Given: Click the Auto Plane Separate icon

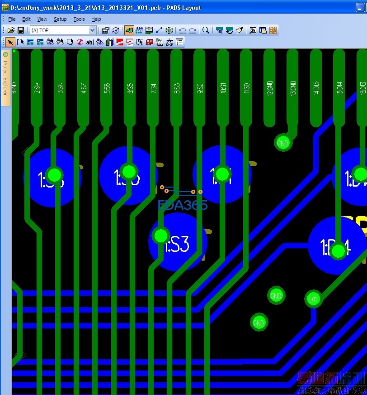Looking at the screenshot, I should click(x=140, y=42).
